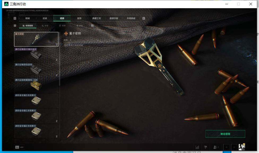Click the E key icon right of 外观挑战
Viewport: 259px width, 153px height.
144,18
